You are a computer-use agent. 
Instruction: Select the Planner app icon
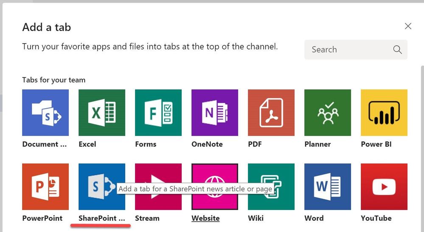click(328, 113)
